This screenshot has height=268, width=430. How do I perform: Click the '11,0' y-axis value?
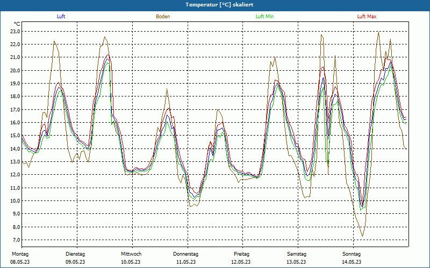(15, 188)
